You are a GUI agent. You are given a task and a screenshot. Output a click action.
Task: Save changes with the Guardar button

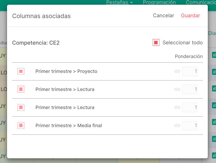click(190, 15)
